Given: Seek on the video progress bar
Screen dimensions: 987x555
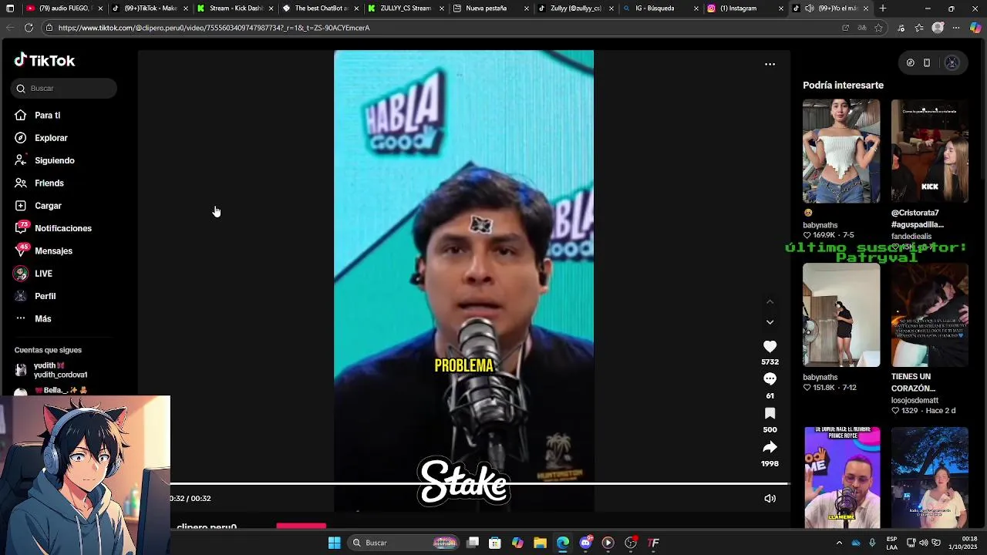Looking at the screenshot, I should pyautogui.click(x=479, y=484).
